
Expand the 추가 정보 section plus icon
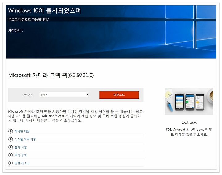tap(10, 155)
